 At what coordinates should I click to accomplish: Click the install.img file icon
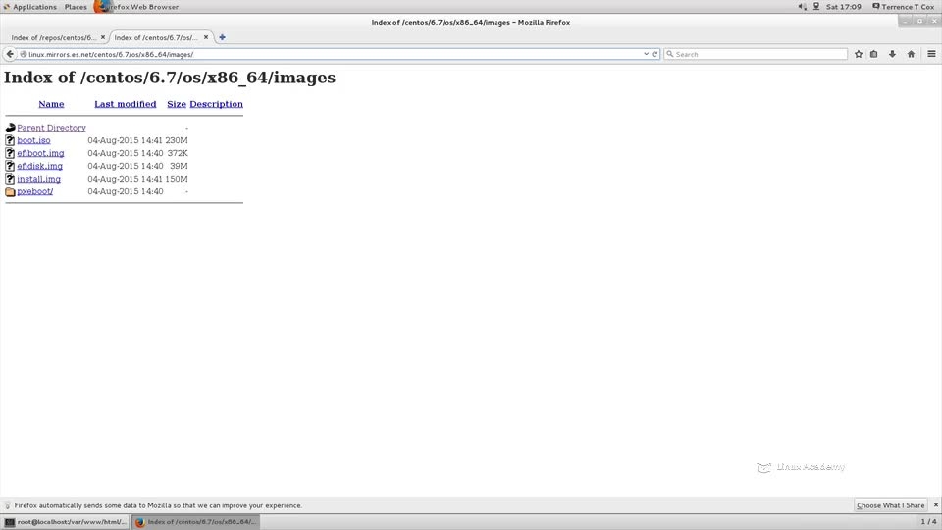point(10,179)
